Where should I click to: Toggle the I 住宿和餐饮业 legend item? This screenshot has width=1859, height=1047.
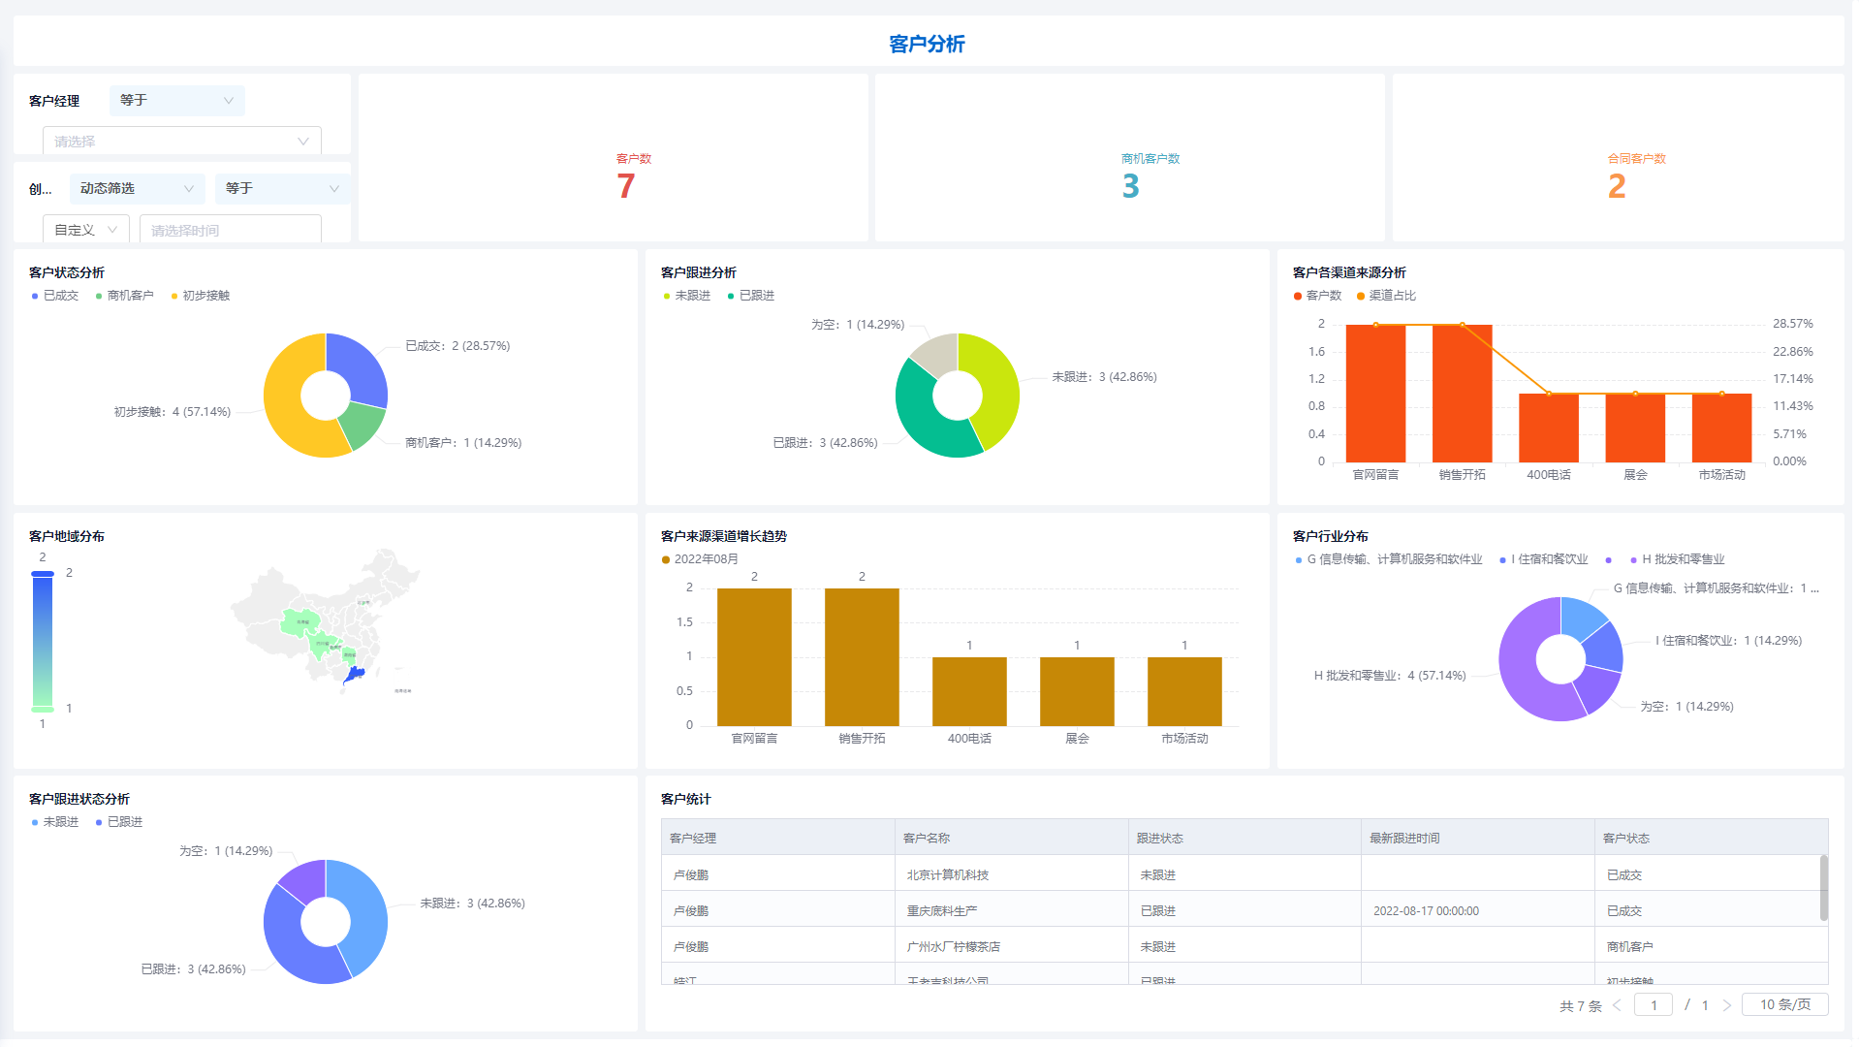(1544, 559)
